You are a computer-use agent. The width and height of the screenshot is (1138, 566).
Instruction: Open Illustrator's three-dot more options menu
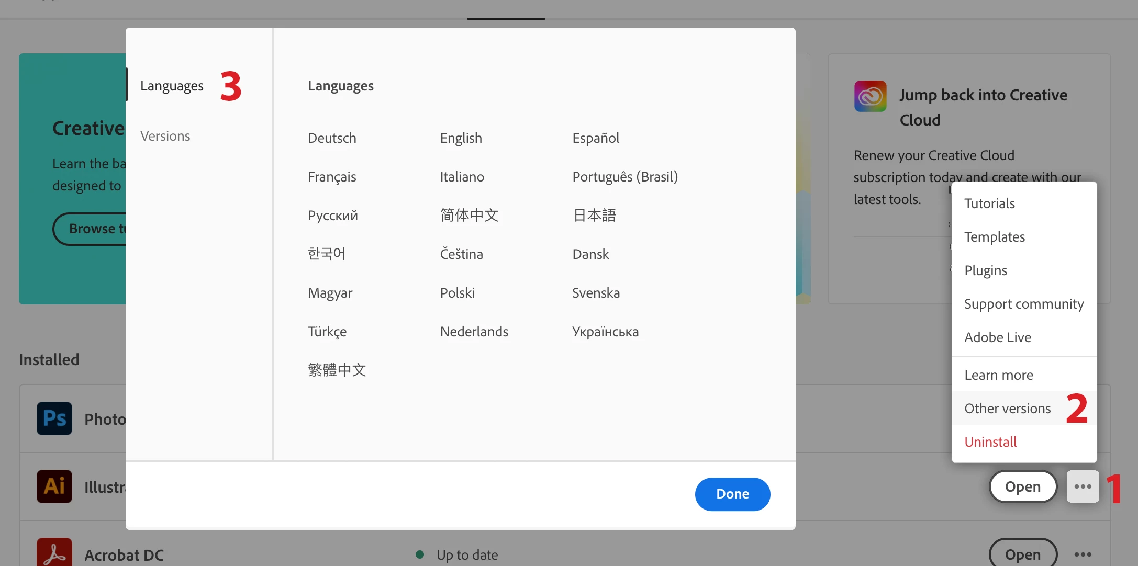pos(1083,486)
